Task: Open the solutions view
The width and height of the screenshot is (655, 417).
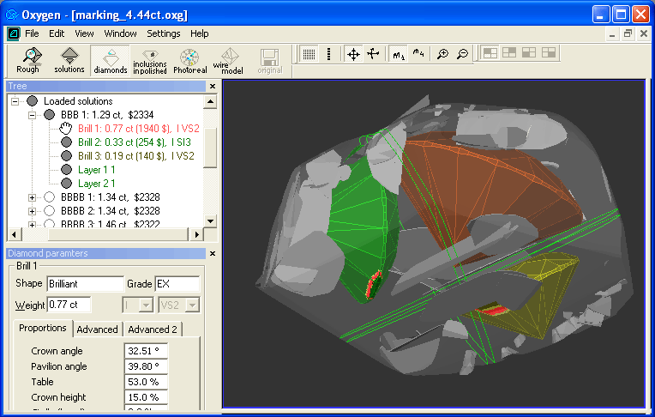Action: [x=69, y=59]
